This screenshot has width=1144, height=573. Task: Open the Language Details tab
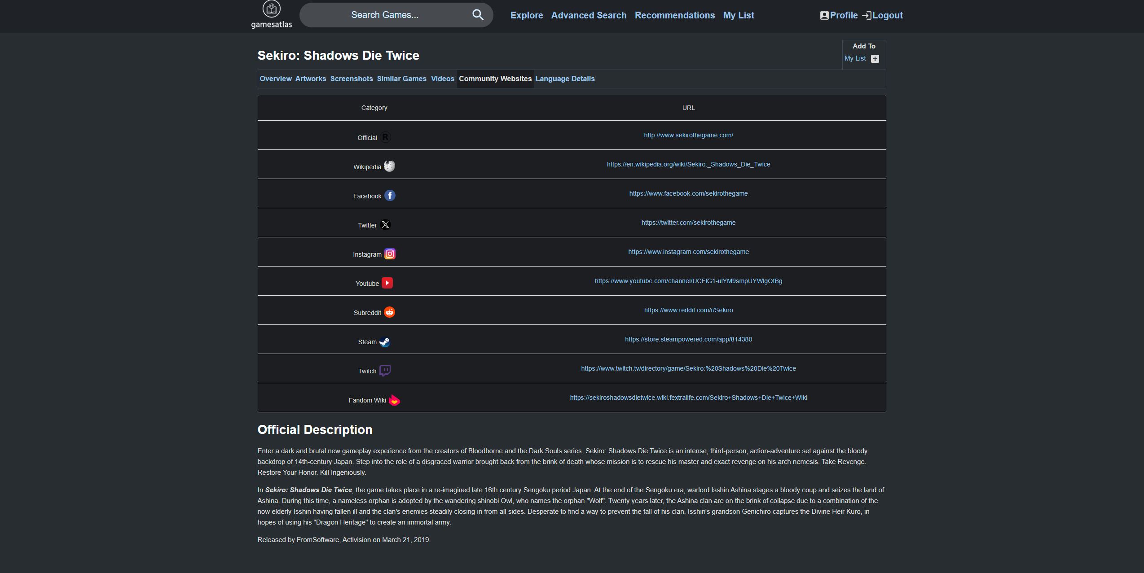point(565,79)
